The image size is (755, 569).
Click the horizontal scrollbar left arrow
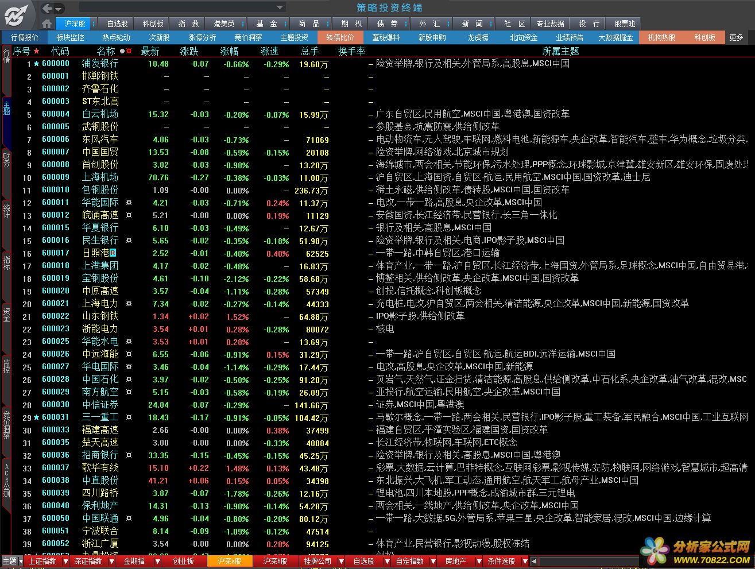point(533,562)
